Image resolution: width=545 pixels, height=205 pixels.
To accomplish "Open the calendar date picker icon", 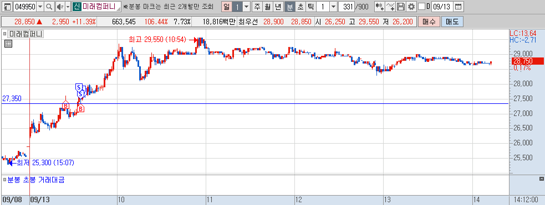I will [459, 7].
